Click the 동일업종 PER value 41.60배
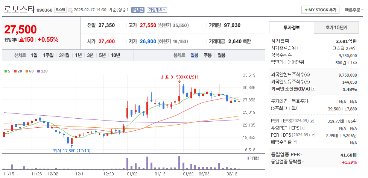 tap(348, 155)
